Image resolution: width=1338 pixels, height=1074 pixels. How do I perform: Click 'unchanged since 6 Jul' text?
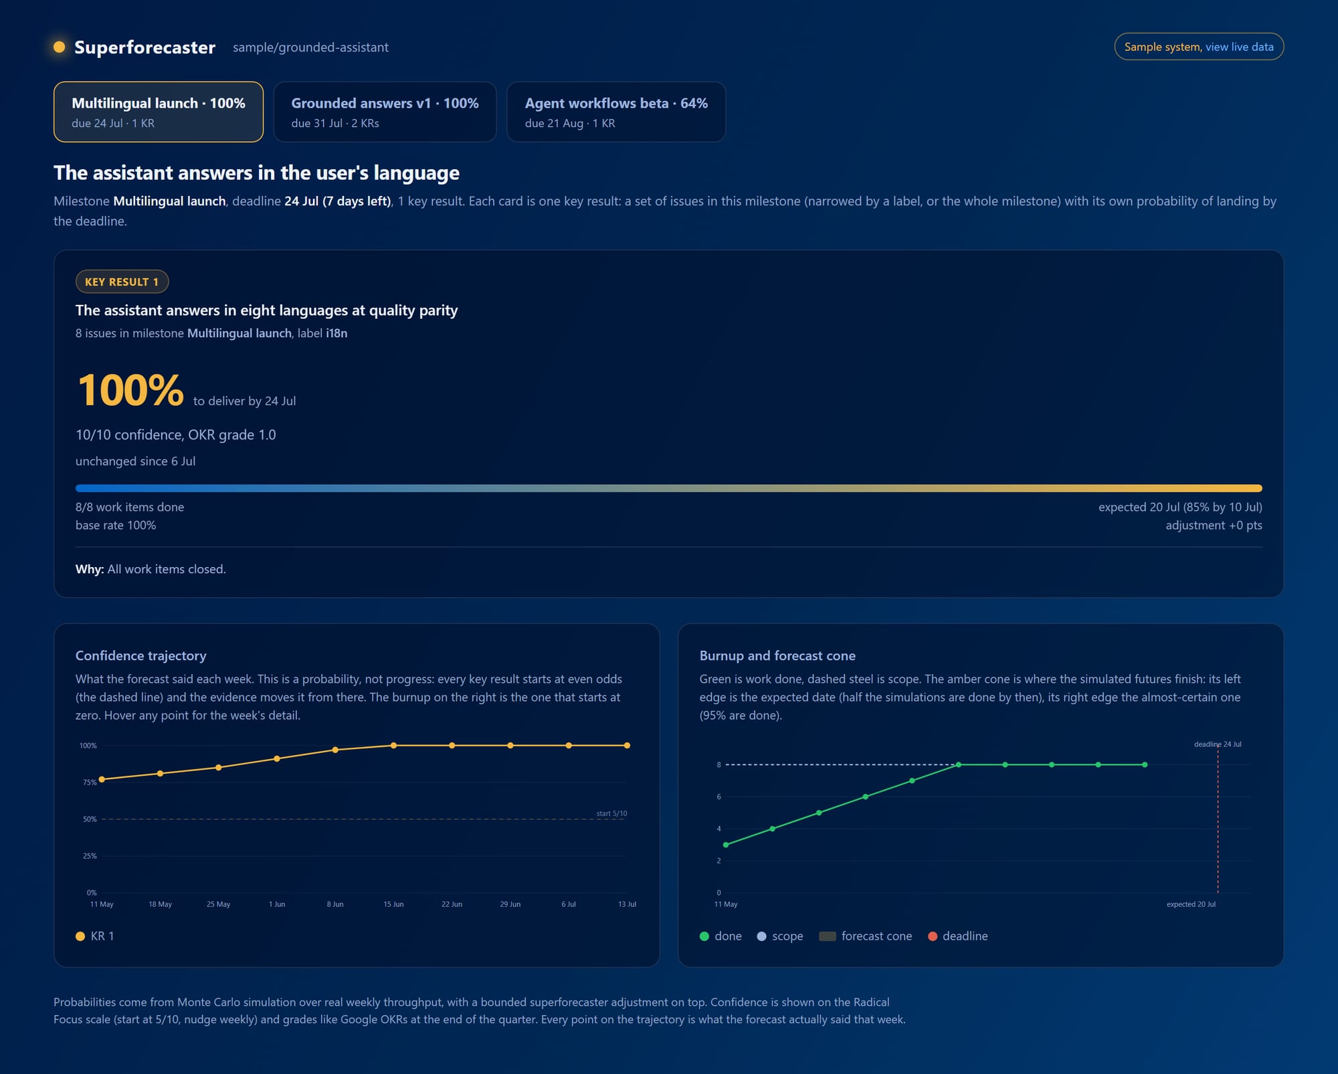tap(136, 461)
